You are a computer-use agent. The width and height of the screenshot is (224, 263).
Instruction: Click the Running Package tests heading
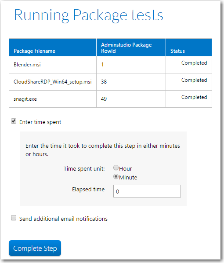click(x=88, y=15)
